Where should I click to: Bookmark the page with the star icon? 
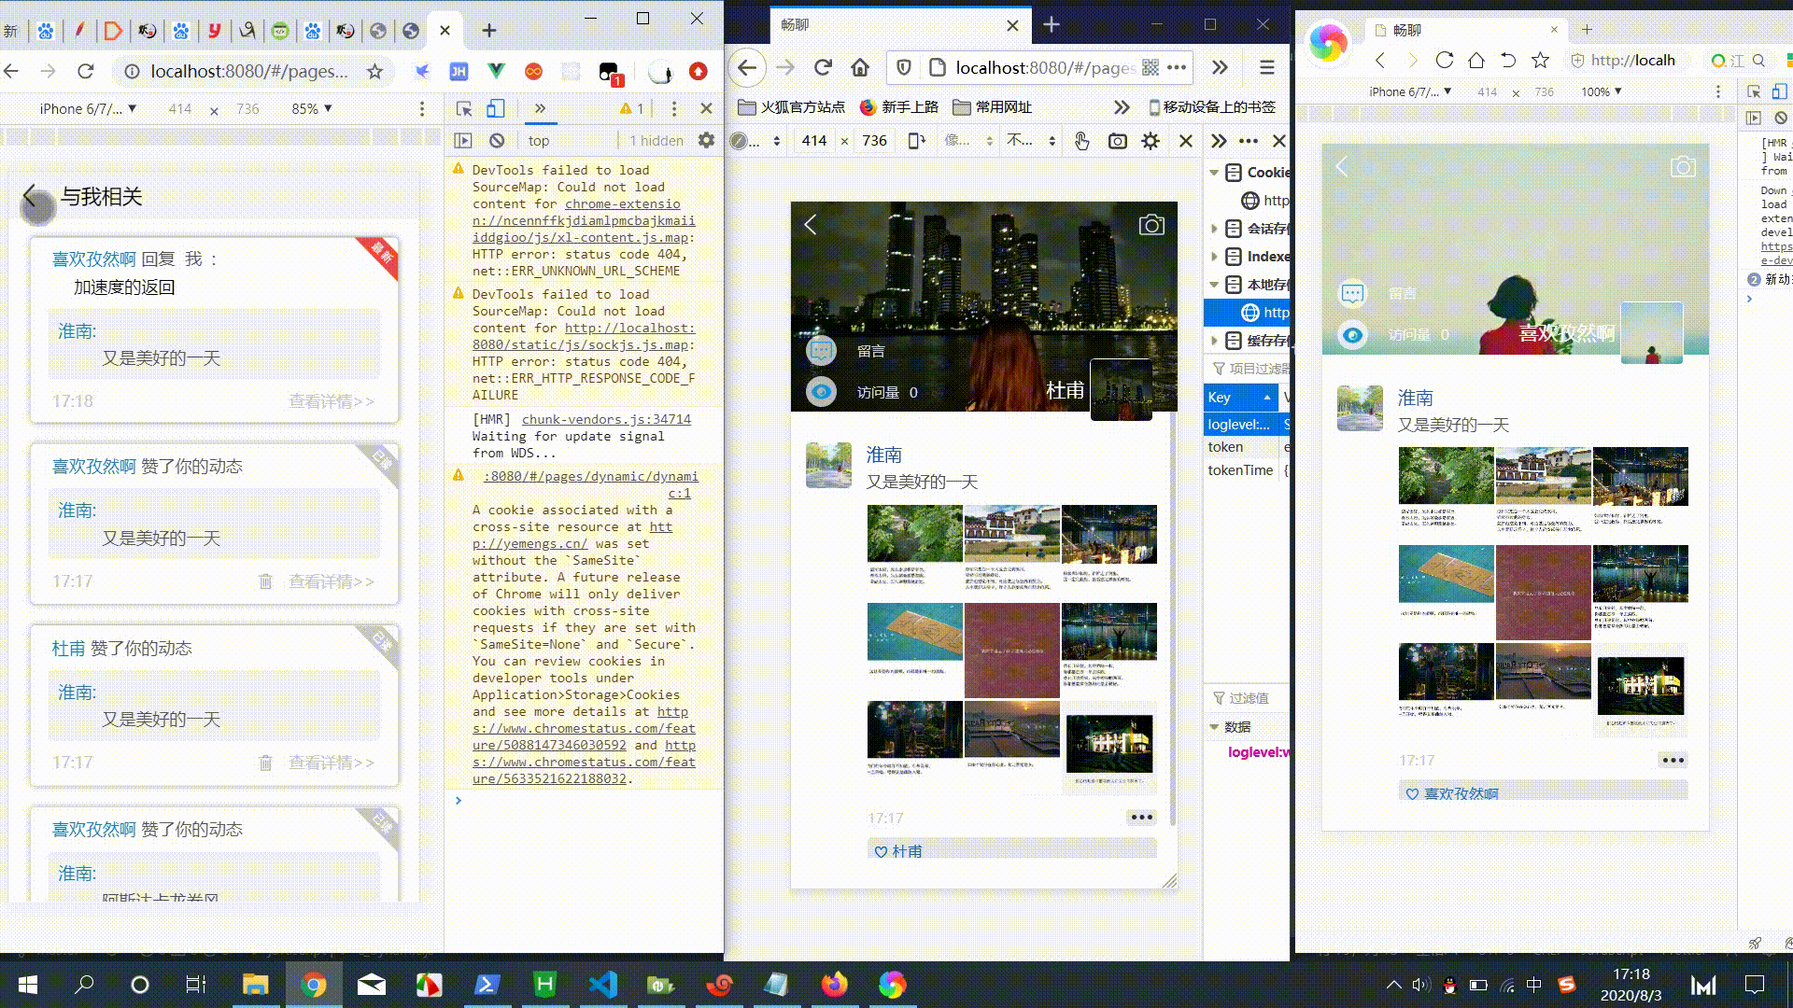point(374,71)
